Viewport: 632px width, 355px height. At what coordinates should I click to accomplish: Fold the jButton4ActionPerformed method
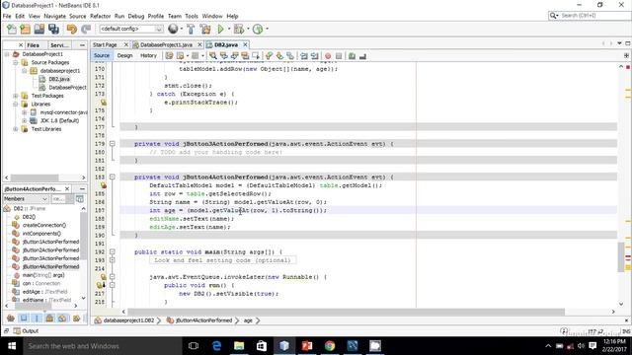coord(113,177)
